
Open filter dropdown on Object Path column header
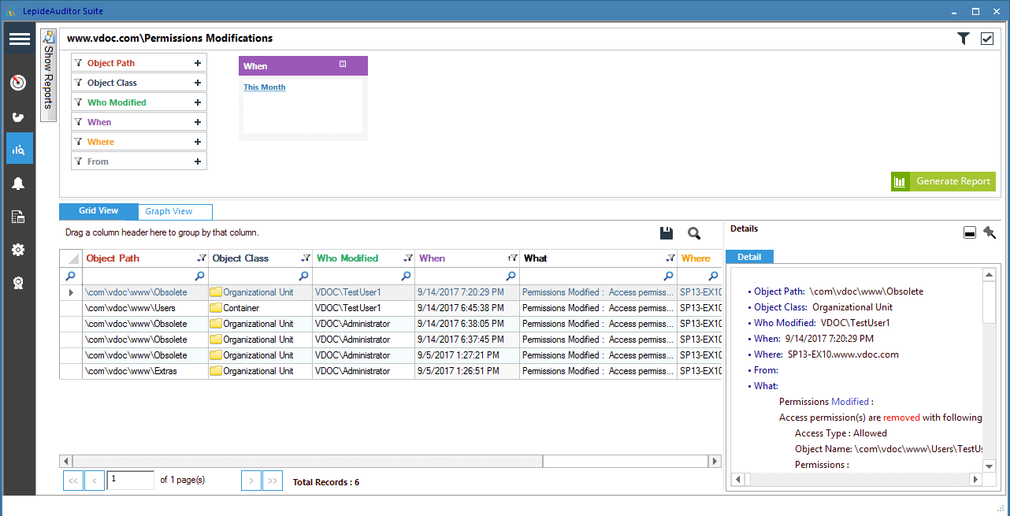(202, 258)
